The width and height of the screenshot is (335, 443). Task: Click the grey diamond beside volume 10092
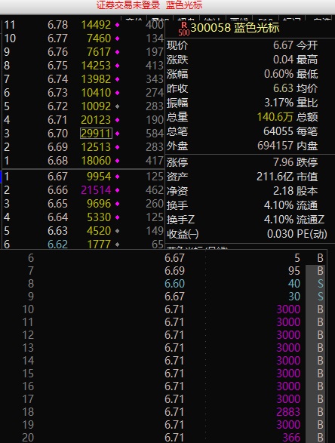[x=117, y=106]
